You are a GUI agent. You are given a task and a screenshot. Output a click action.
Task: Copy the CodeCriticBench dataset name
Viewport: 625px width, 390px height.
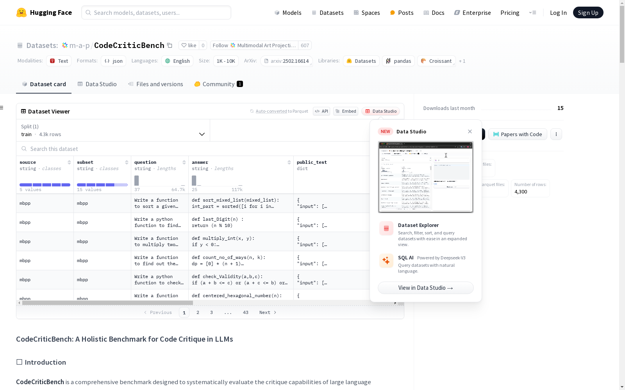[170, 45]
